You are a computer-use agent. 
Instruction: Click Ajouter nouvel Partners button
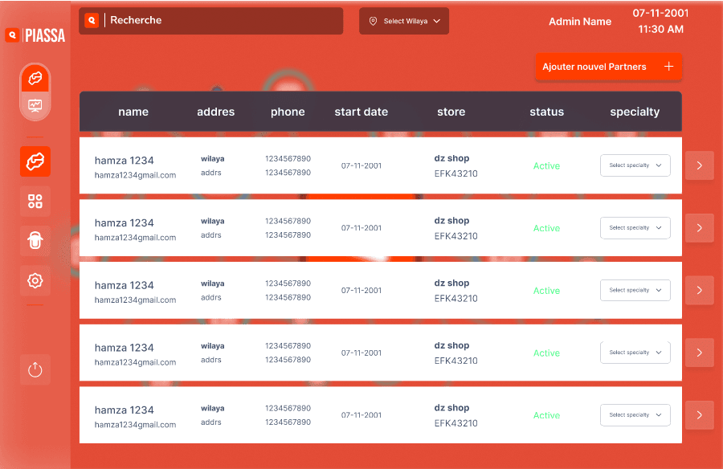(608, 67)
